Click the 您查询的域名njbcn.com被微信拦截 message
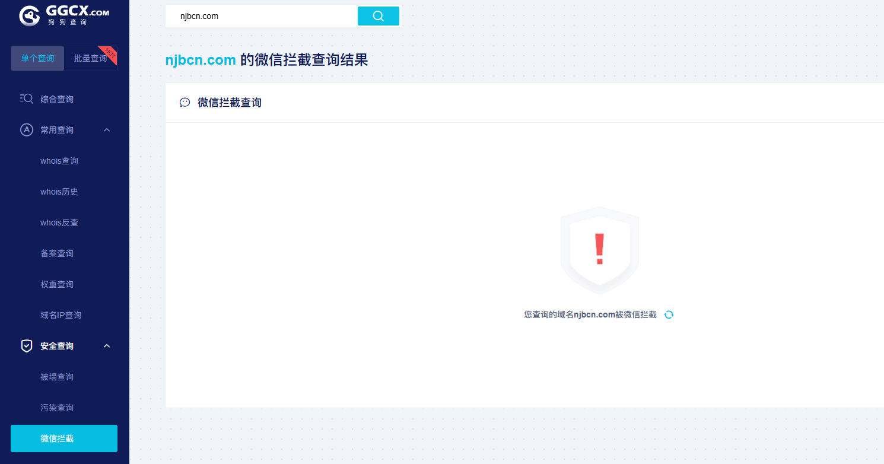Image resolution: width=884 pixels, height=464 pixels. (590, 314)
